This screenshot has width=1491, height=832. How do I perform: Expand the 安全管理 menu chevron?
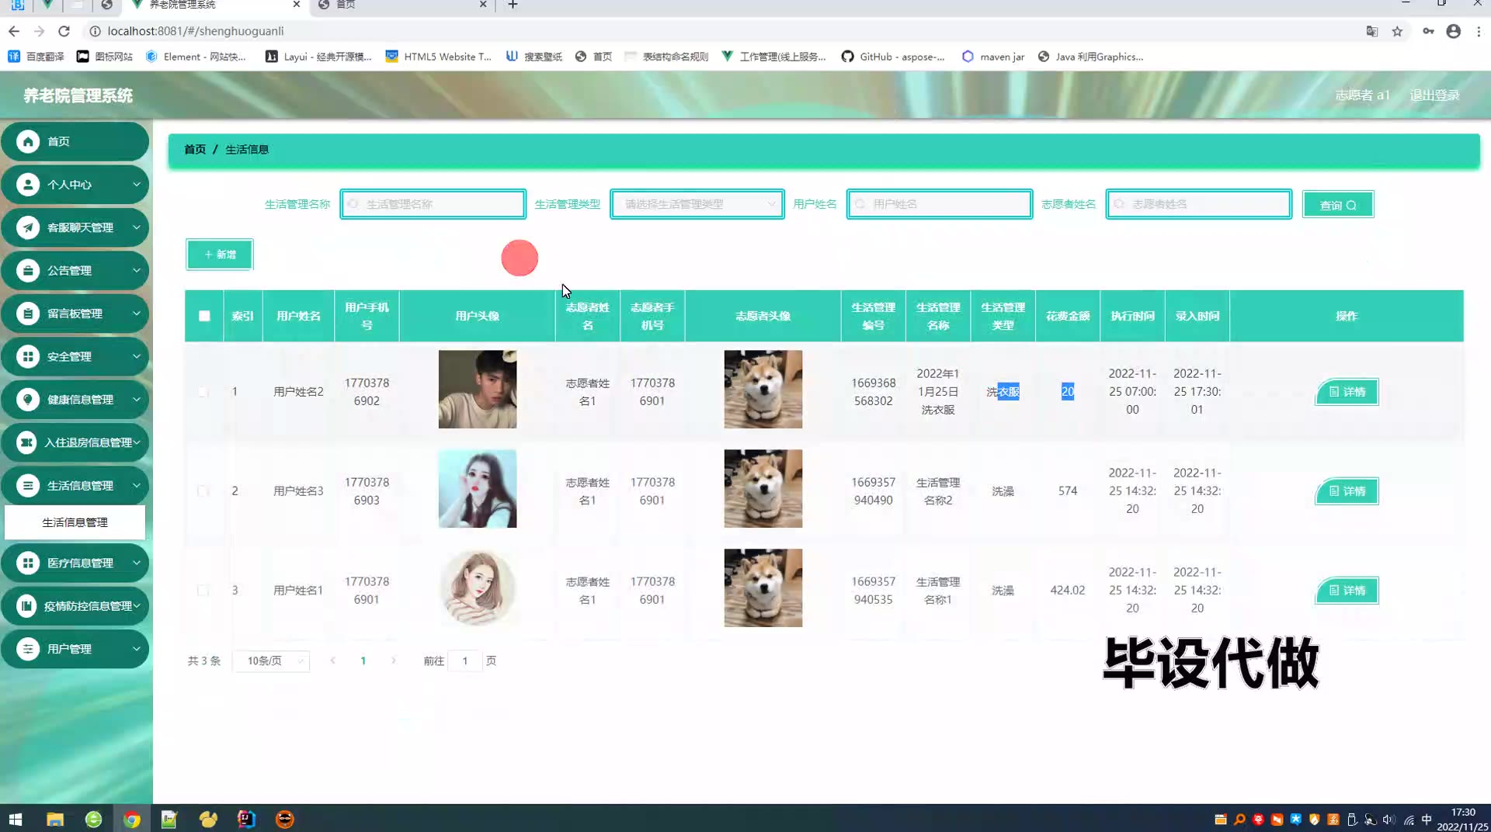(136, 357)
